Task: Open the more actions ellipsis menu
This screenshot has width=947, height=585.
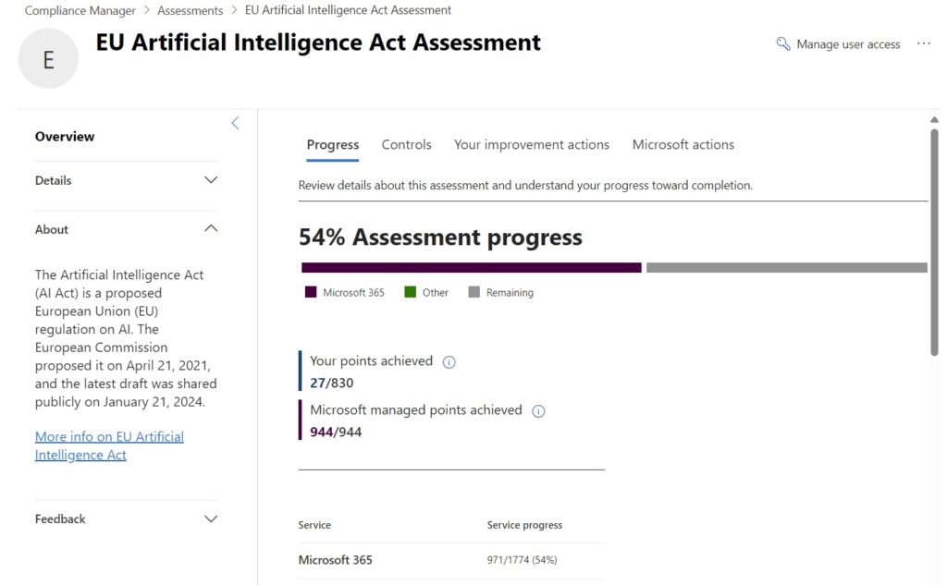Action: 923,43
